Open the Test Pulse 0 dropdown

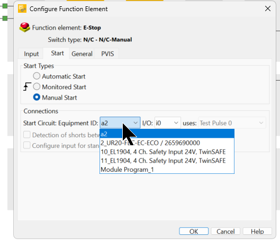232,123
